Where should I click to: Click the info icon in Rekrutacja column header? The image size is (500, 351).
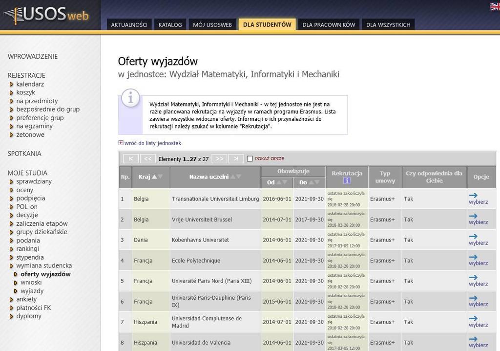point(347,180)
